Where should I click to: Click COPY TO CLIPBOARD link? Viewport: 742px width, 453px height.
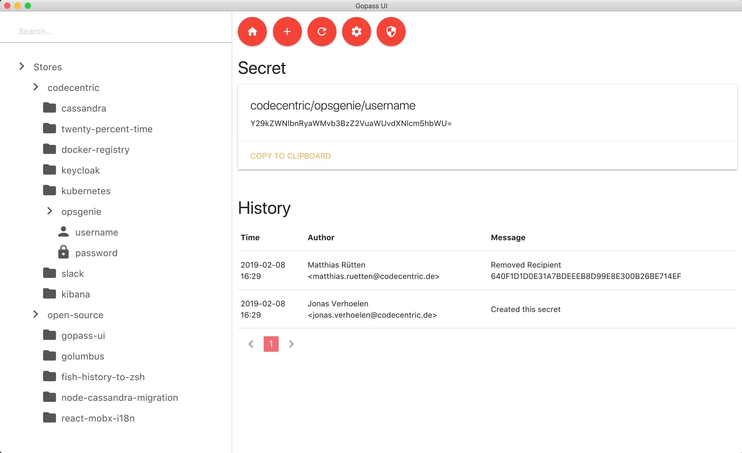click(x=290, y=156)
